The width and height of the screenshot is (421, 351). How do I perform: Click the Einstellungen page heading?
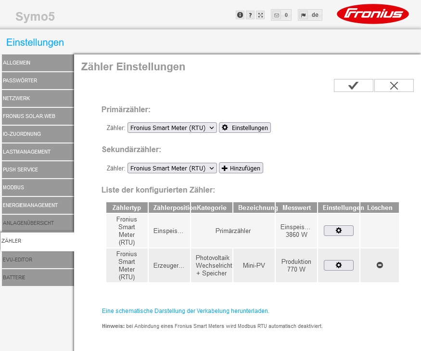[x=35, y=42]
